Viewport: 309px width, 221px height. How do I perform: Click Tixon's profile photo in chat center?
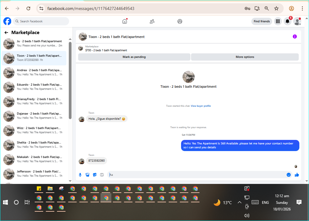(x=188, y=77)
